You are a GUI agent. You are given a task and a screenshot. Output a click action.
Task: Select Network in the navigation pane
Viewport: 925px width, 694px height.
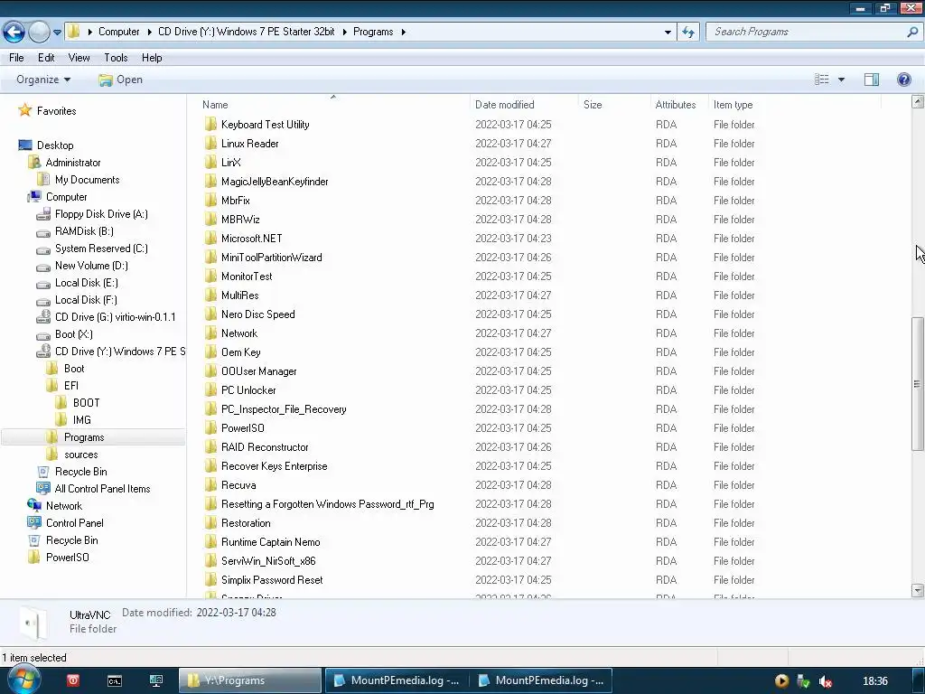point(64,506)
